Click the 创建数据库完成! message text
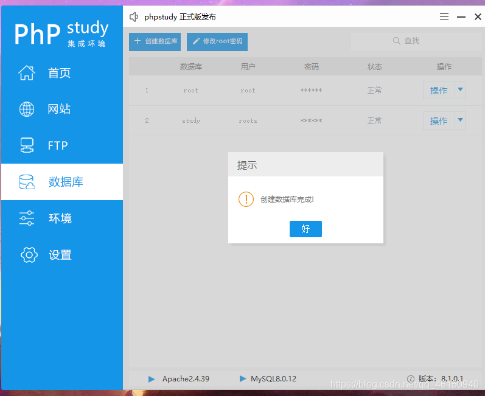This screenshot has width=485, height=396. pos(287,200)
